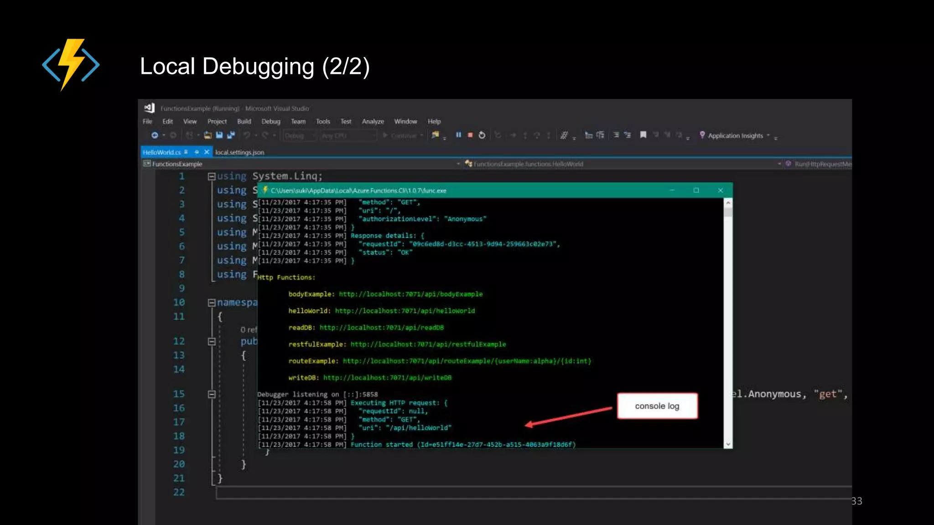The height and width of the screenshot is (525, 934).
Task: Open the Run member navigation dropdown
Action: point(818,164)
